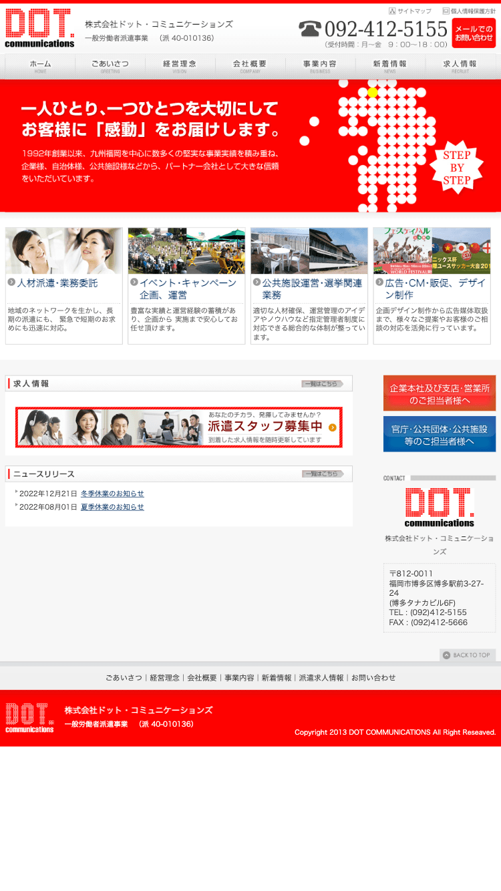Click the arrow icon beside 人材派遣・業務委託
Screen dimensions: 501x891
click(x=11, y=283)
